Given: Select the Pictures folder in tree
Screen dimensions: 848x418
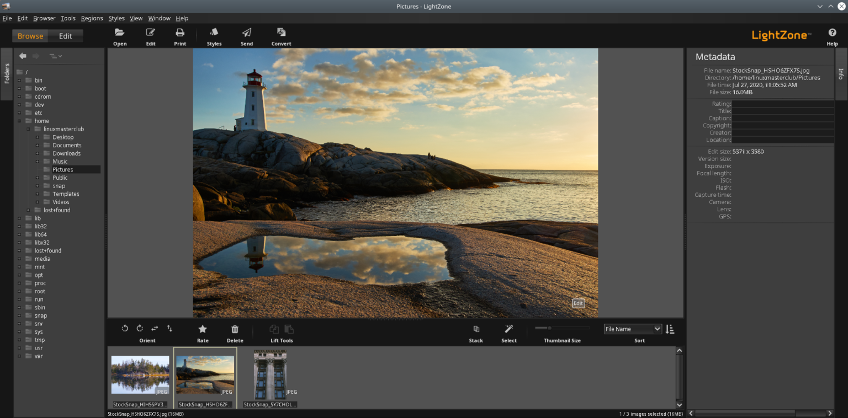Looking at the screenshot, I should (x=62, y=170).
